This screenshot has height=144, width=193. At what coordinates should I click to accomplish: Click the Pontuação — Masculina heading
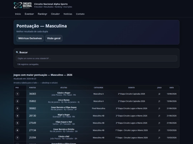pyautogui.click(x=41, y=26)
